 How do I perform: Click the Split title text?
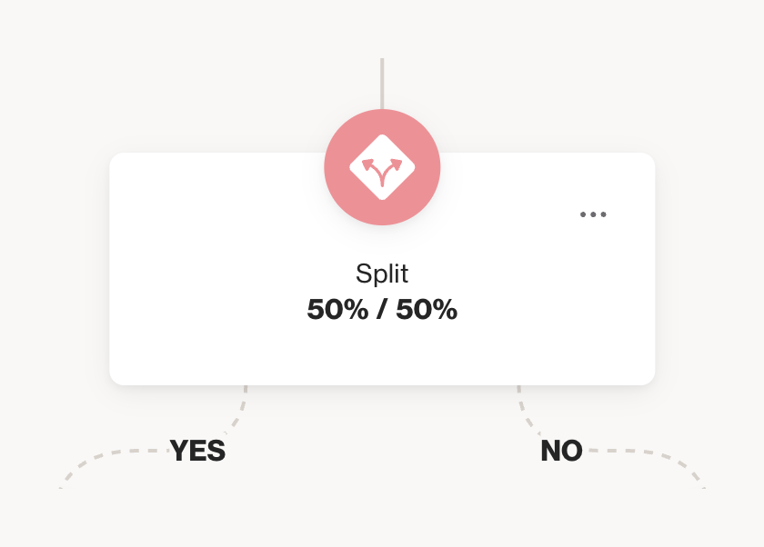(x=382, y=273)
